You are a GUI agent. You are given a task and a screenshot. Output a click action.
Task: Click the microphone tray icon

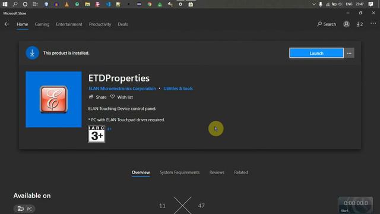coord(321,4)
